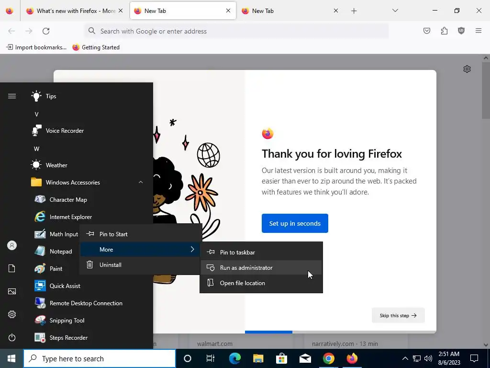Open the Getting Started bookmark

96,47
